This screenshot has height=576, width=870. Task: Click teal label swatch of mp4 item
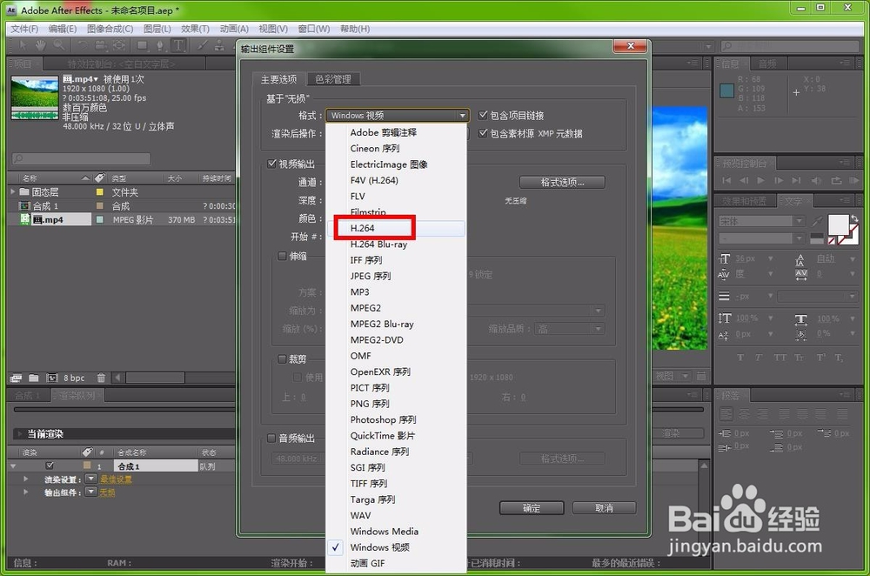click(x=100, y=220)
